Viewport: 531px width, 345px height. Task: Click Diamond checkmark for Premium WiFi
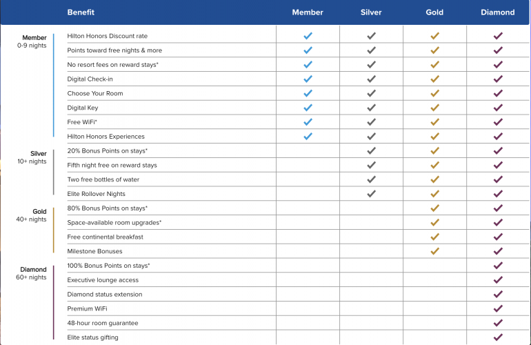click(498, 308)
